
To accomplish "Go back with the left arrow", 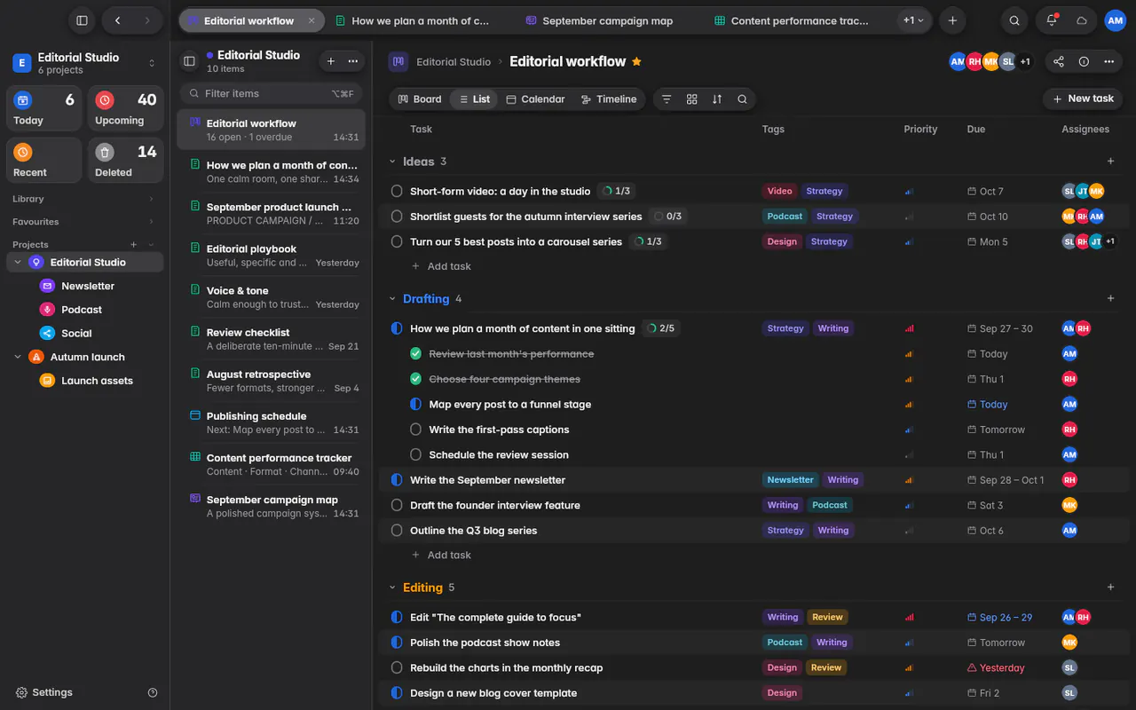I will point(118,20).
